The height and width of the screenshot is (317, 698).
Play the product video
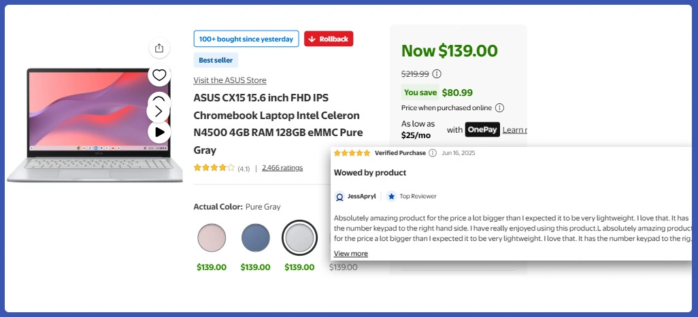coord(159,132)
